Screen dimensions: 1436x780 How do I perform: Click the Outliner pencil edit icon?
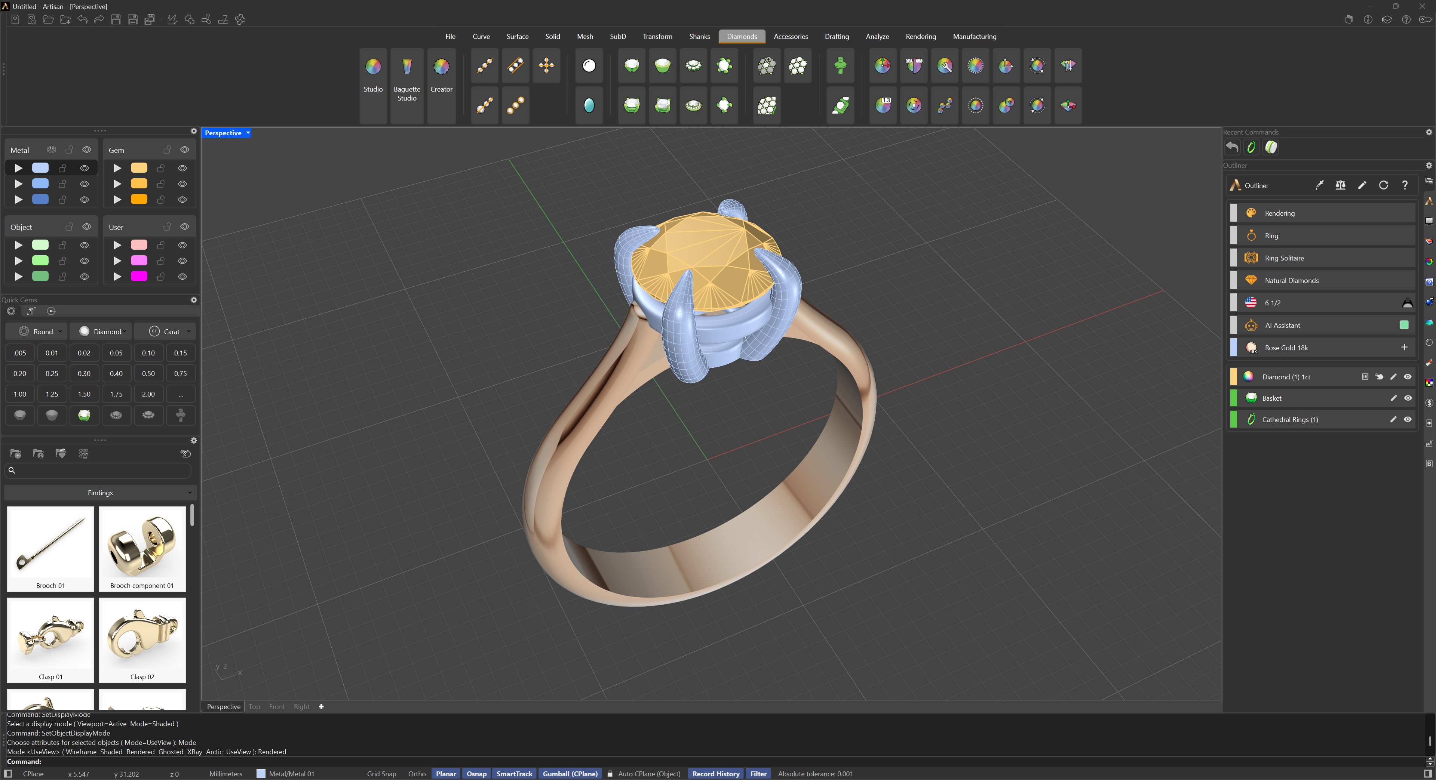point(1362,185)
